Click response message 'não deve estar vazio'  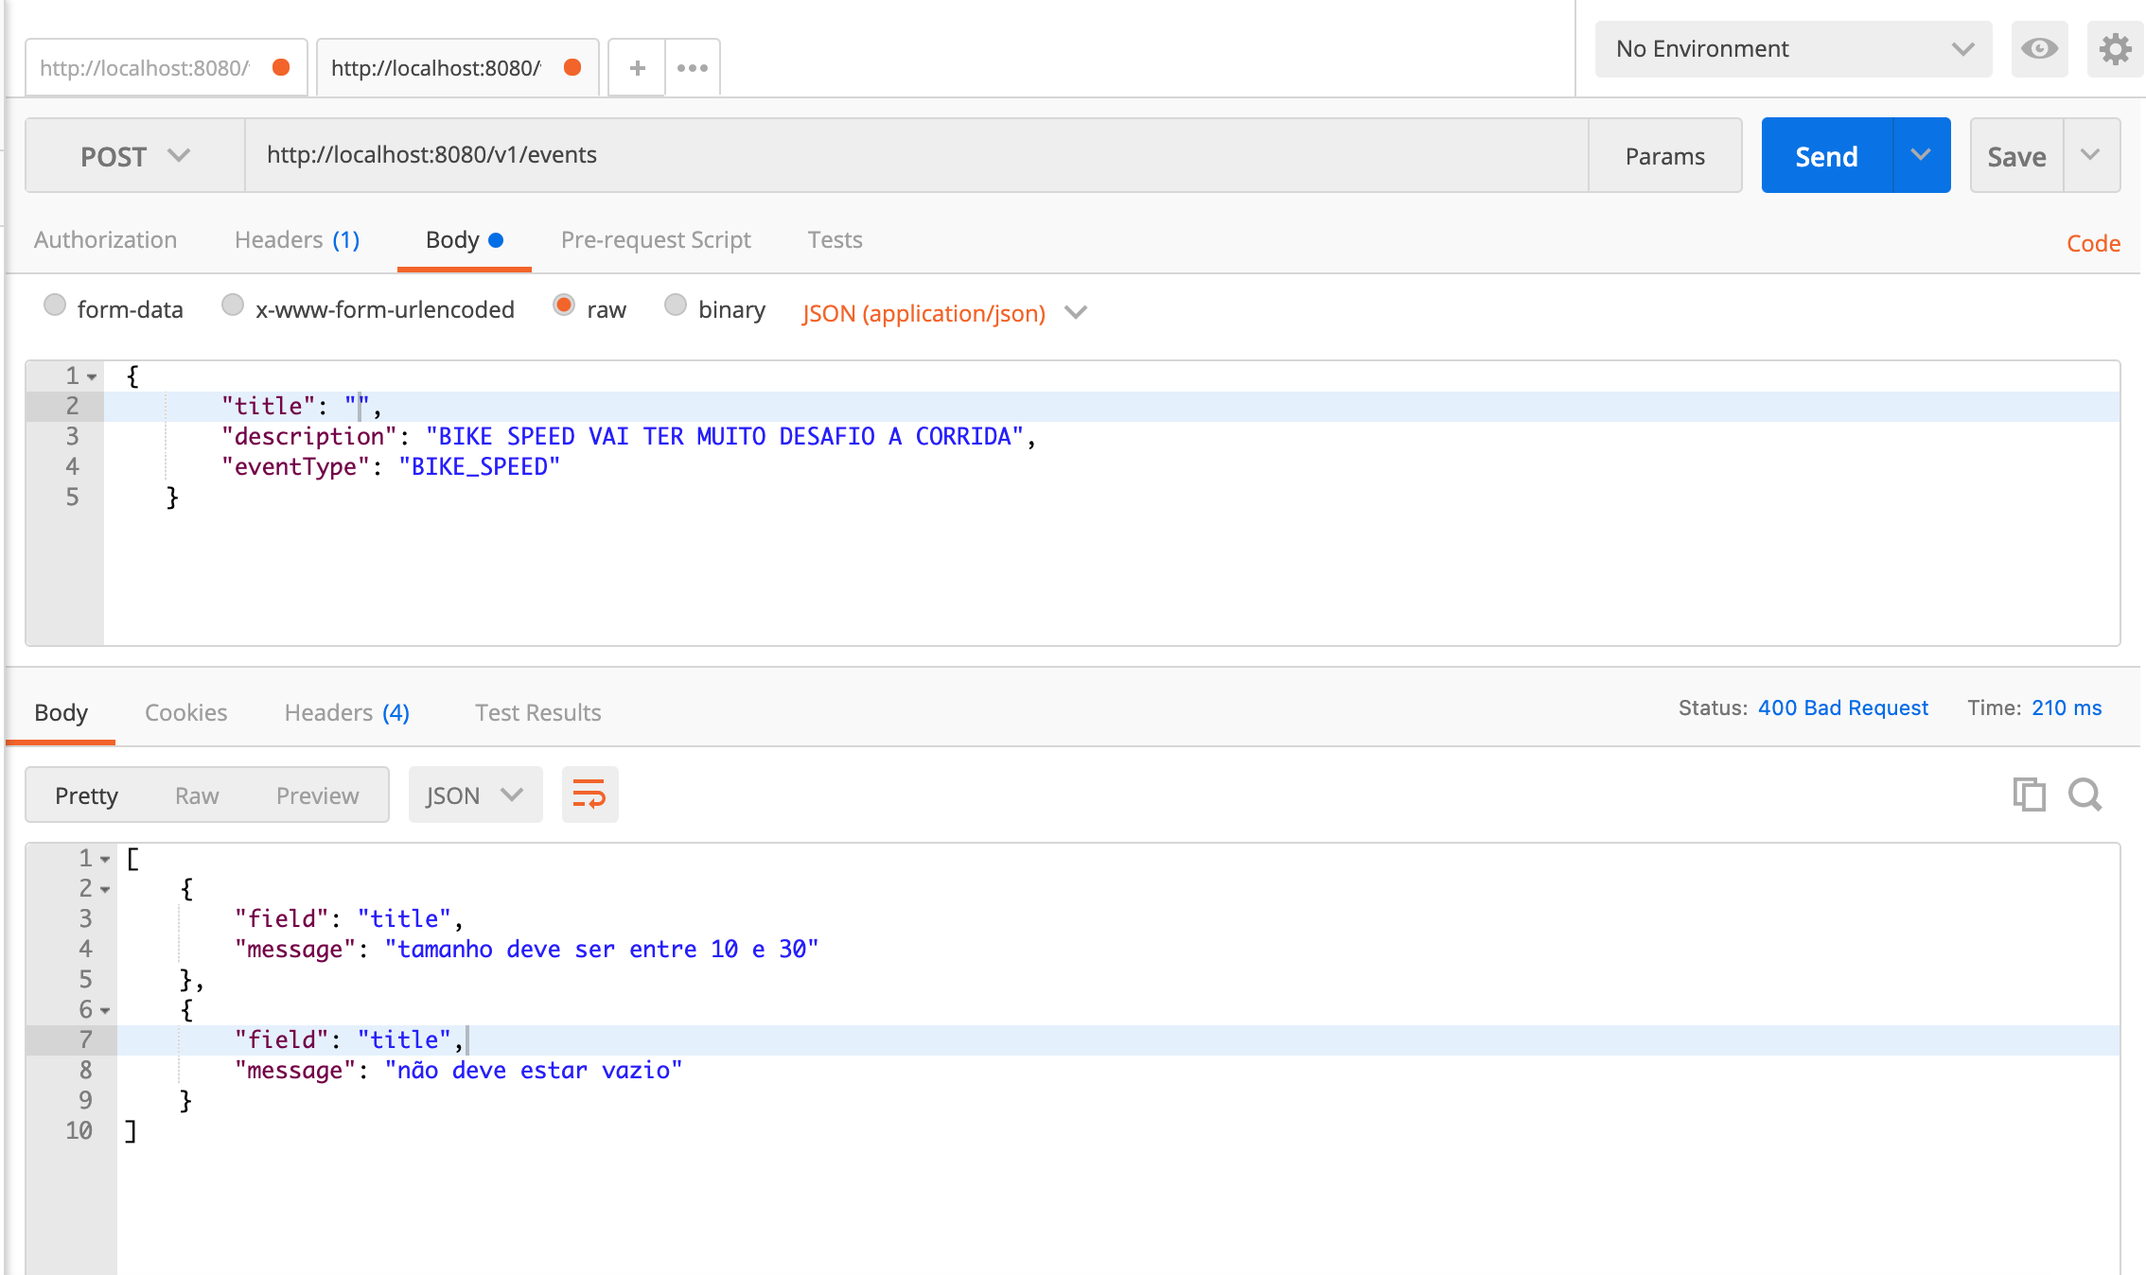pos(534,1070)
